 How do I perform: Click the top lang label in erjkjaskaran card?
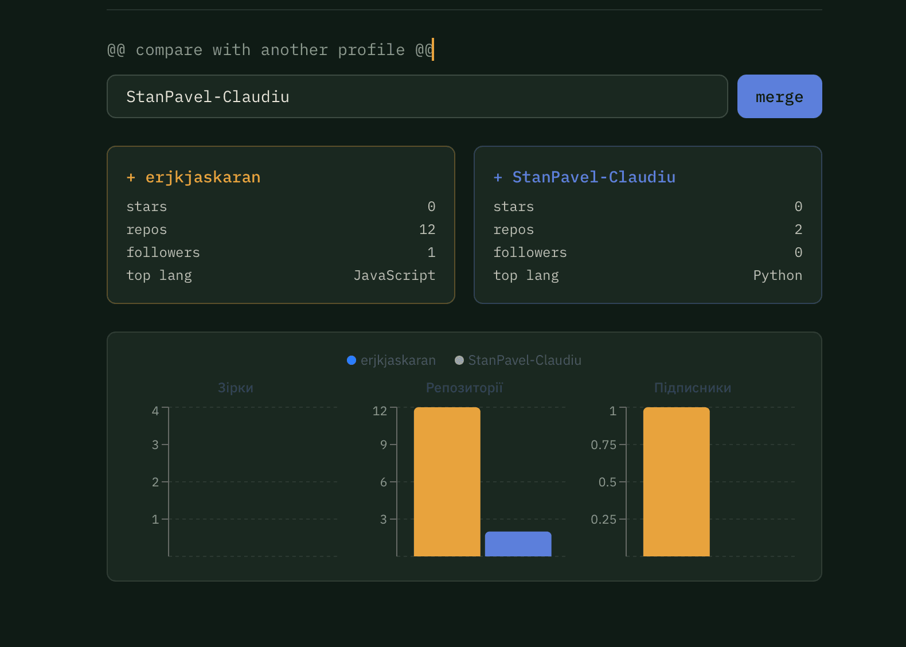tap(159, 275)
